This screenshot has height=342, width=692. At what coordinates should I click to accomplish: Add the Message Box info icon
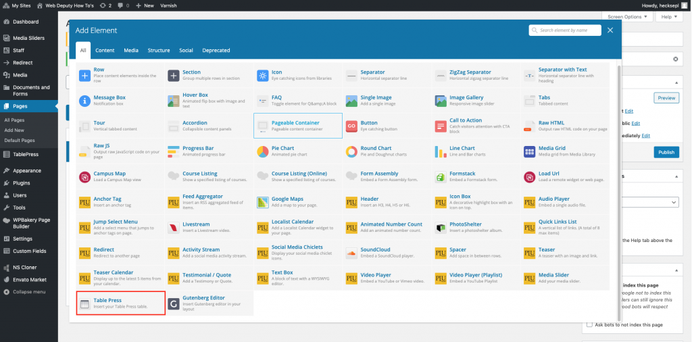point(84,101)
